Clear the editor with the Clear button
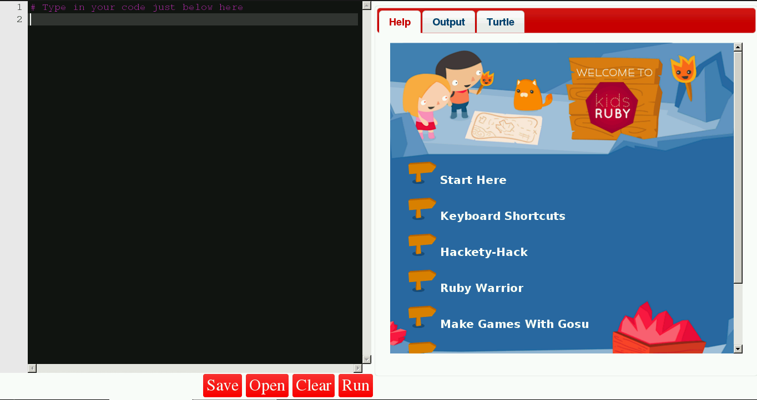This screenshot has width=757, height=400. point(314,386)
